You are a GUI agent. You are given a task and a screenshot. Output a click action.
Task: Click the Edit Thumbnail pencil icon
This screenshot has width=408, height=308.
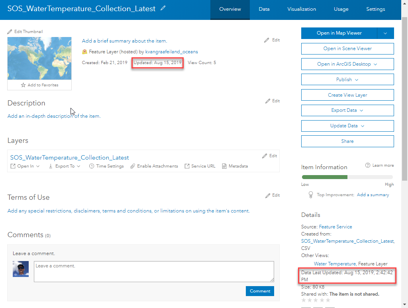click(x=10, y=32)
